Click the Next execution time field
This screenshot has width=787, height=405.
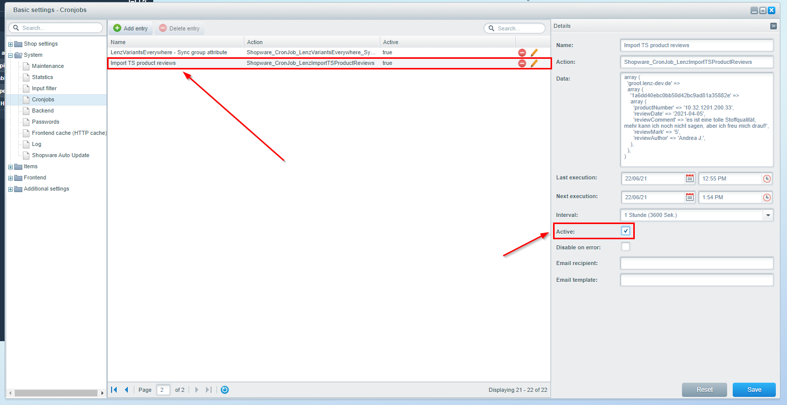[x=731, y=197]
